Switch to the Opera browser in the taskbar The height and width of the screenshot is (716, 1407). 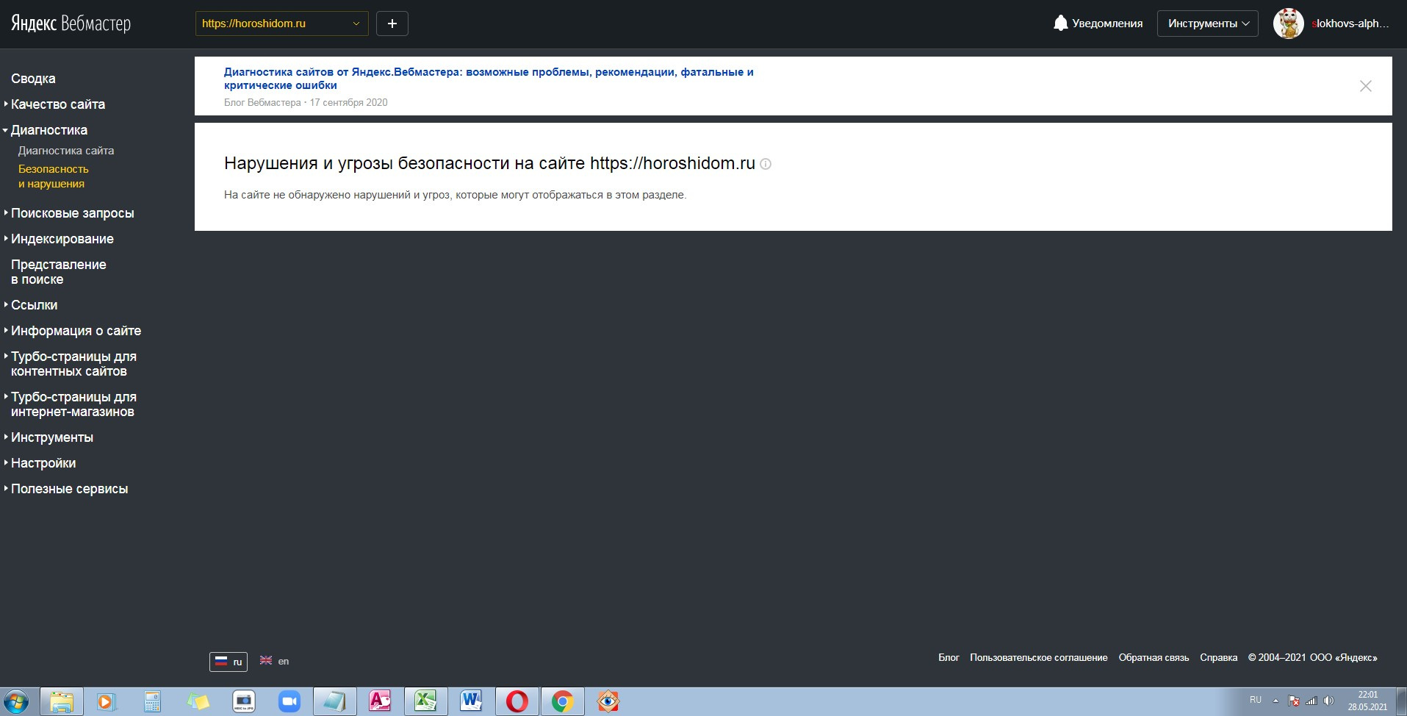pyautogui.click(x=517, y=701)
